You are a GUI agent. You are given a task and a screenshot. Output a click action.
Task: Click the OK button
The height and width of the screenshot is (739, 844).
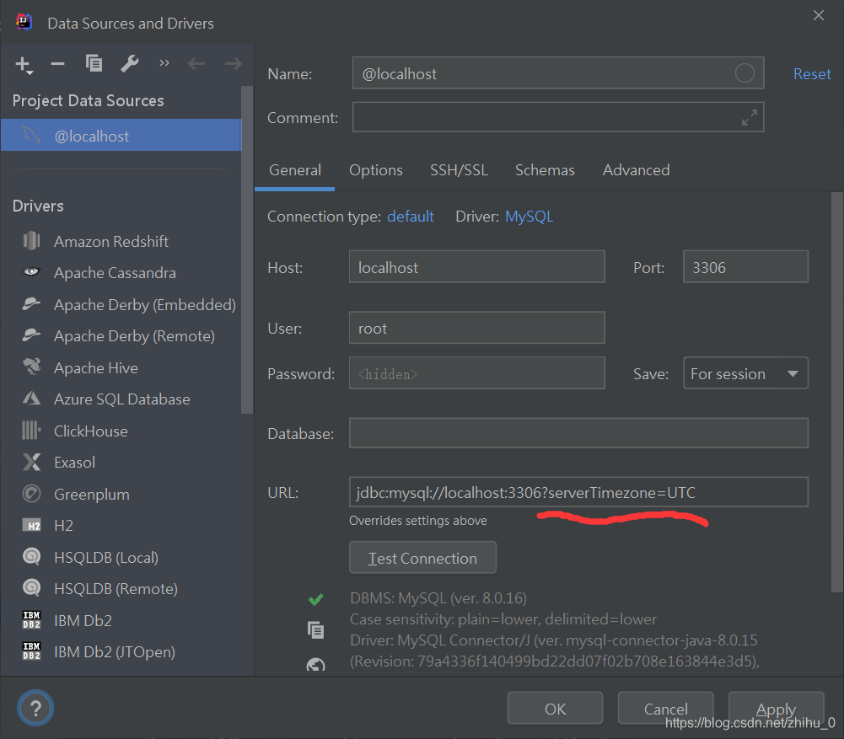pyautogui.click(x=555, y=709)
